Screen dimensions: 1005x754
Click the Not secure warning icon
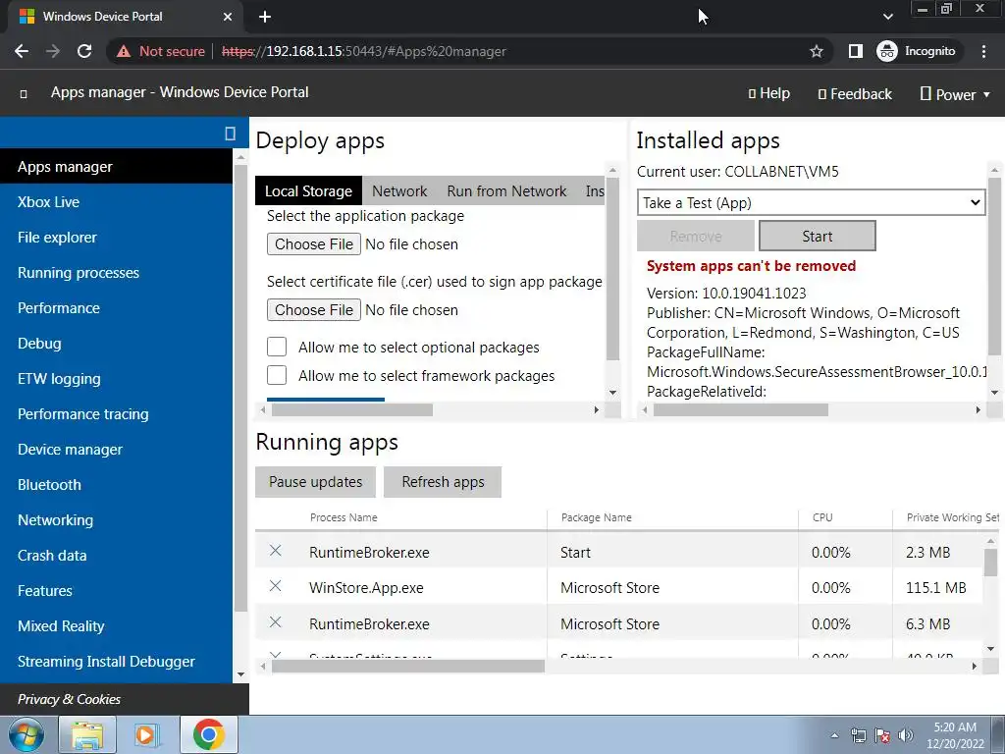(123, 51)
